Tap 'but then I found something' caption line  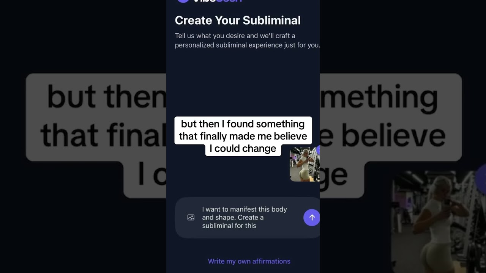(x=243, y=124)
